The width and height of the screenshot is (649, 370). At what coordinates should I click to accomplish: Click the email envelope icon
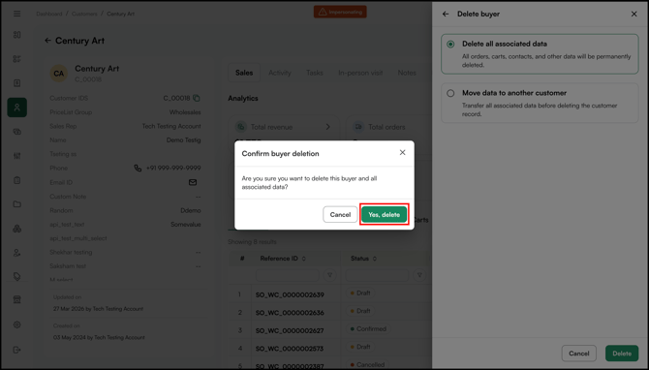(x=193, y=182)
